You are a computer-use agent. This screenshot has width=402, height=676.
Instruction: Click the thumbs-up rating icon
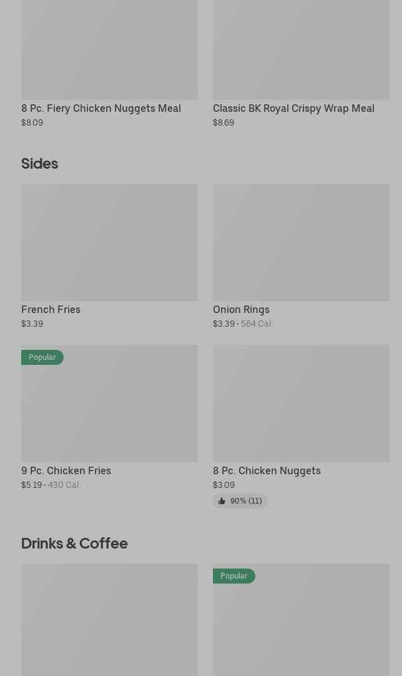(222, 501)
